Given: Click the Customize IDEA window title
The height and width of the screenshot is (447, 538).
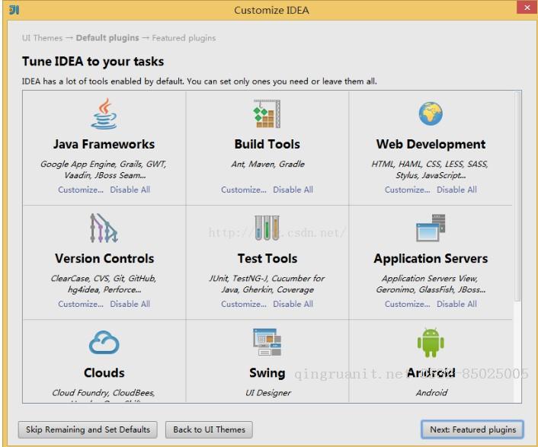Looking at the screenshot, I should (x=271, y=11).
